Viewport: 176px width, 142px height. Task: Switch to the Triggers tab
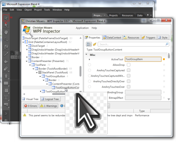click(149, 38)
